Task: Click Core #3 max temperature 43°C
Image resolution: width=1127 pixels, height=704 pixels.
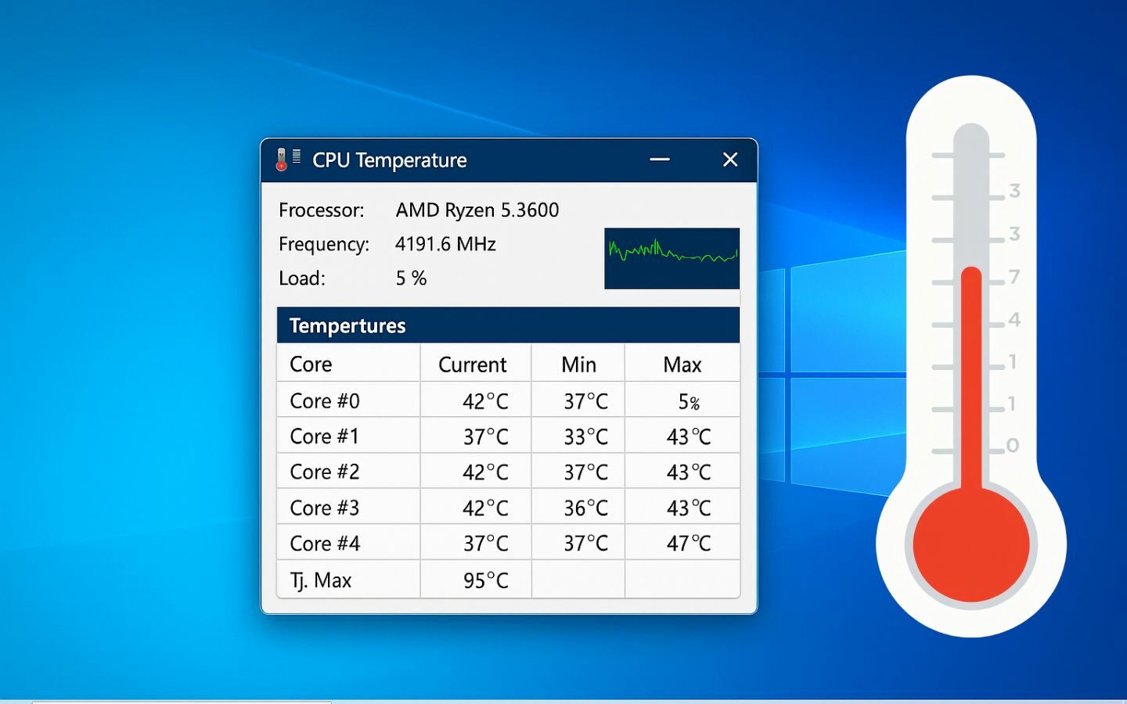Action: pos(689,508)
